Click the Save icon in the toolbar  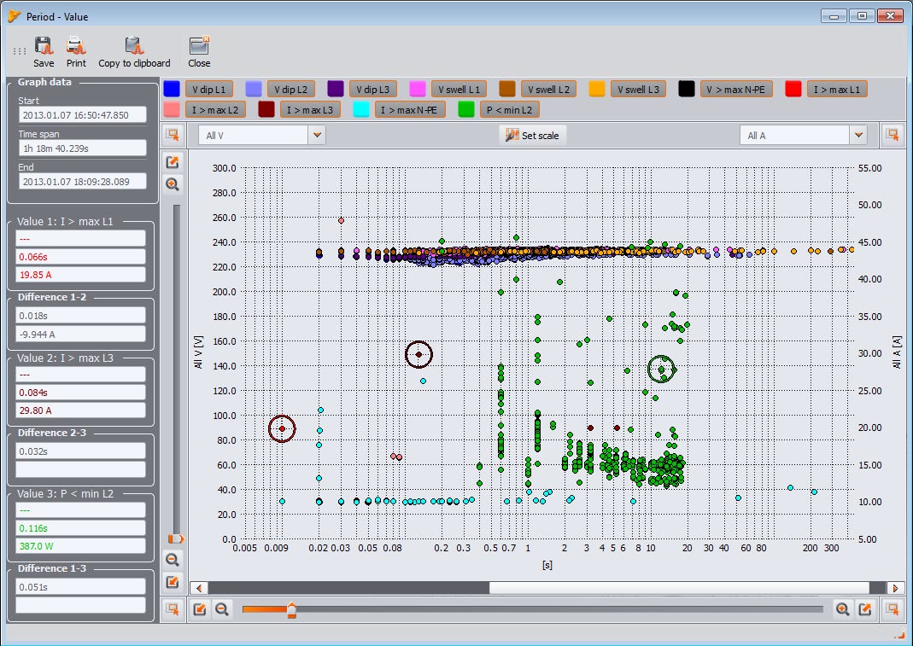44,46
